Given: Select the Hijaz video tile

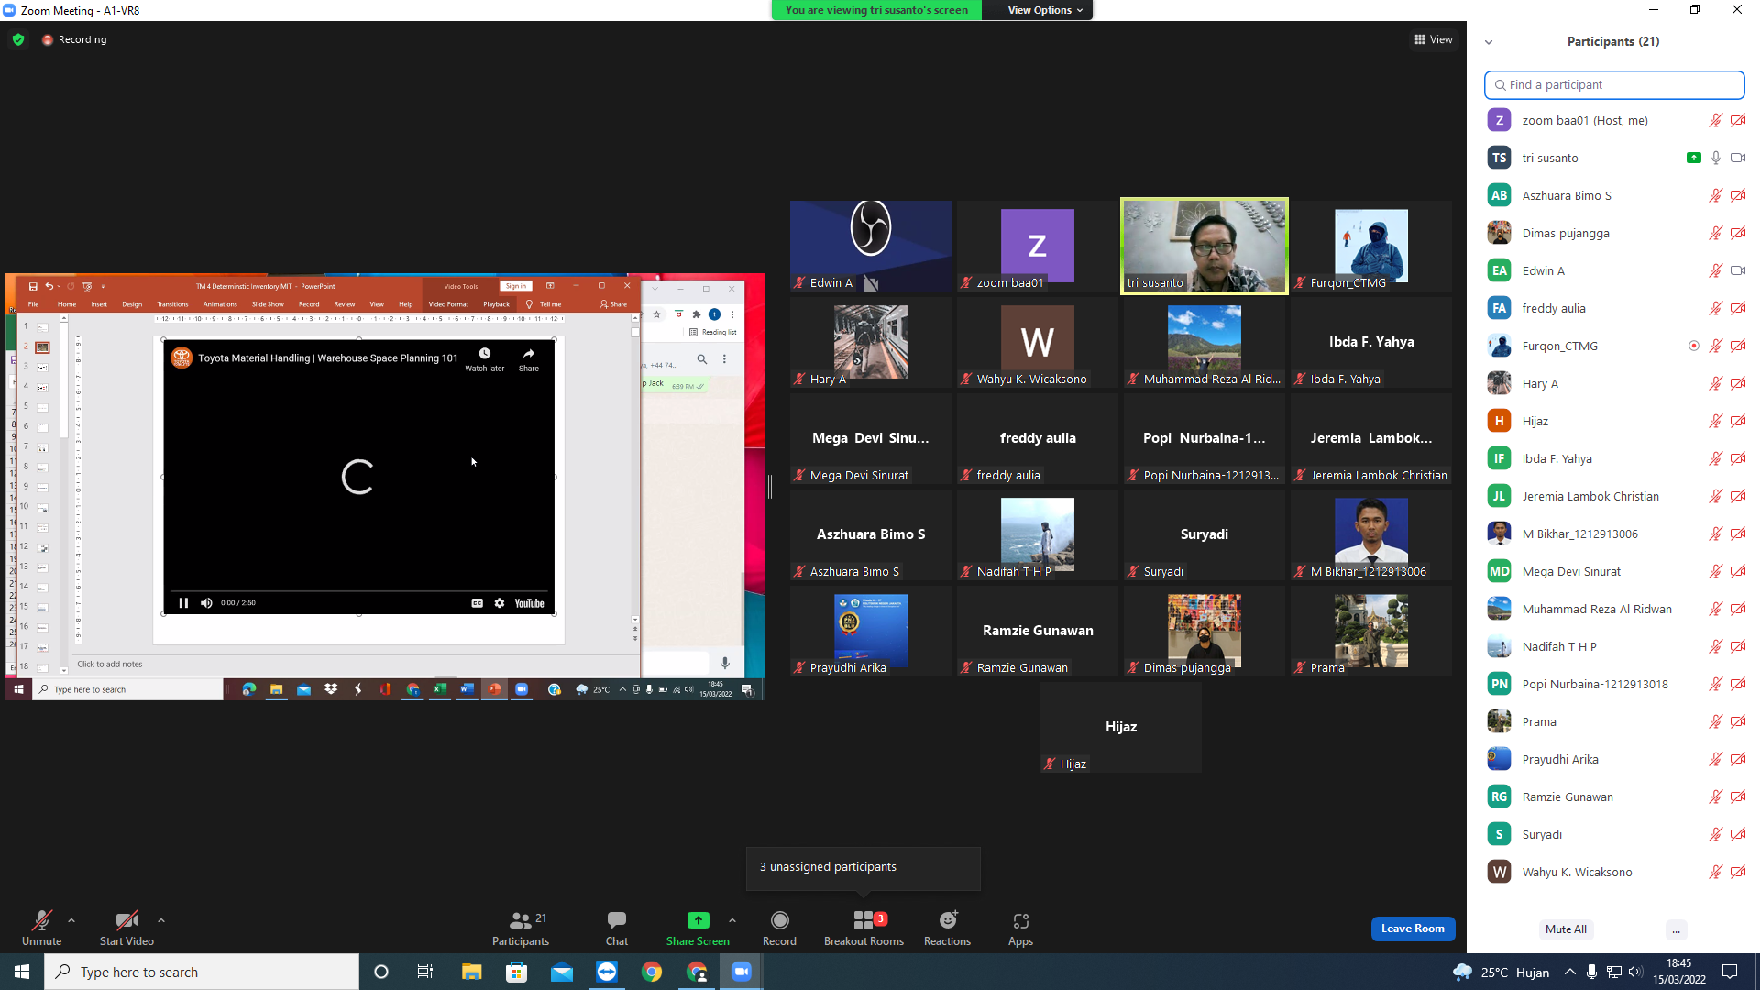Looking at the screenshot, I should 1121,727.
